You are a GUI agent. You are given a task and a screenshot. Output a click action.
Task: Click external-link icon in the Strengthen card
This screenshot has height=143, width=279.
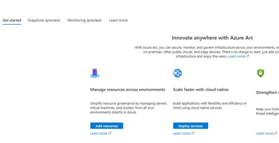275,133
